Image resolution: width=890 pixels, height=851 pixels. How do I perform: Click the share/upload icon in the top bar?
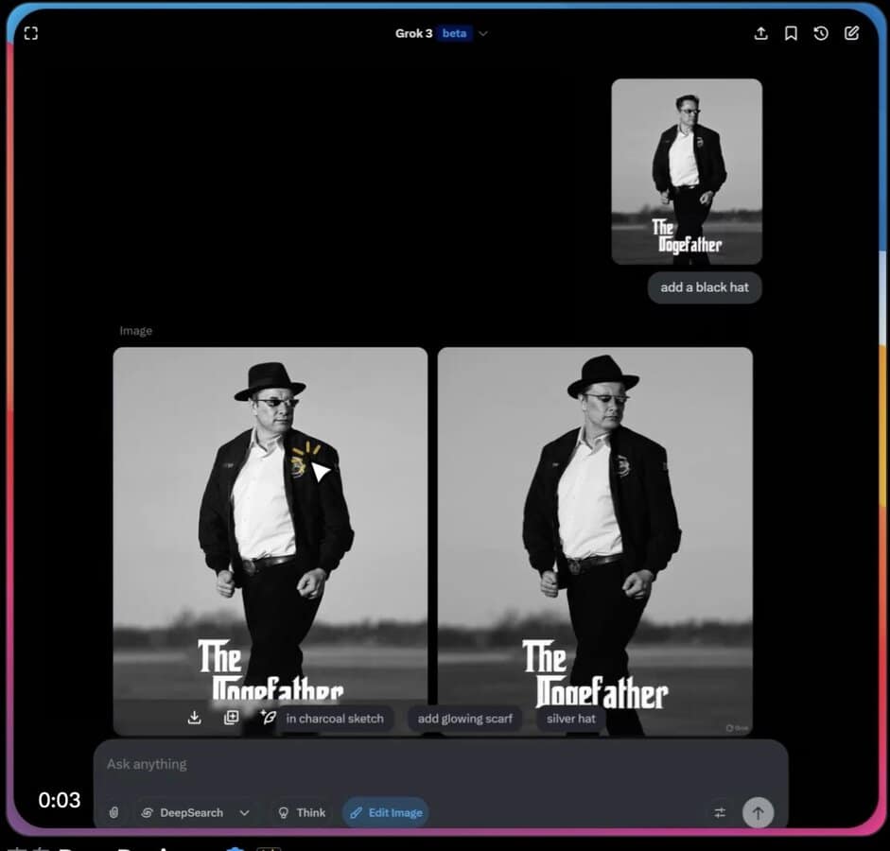pos(760,33)
